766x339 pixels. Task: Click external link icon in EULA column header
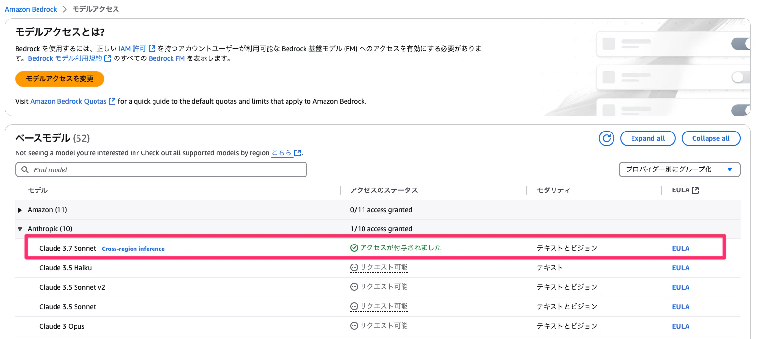(x=695, y=190)
